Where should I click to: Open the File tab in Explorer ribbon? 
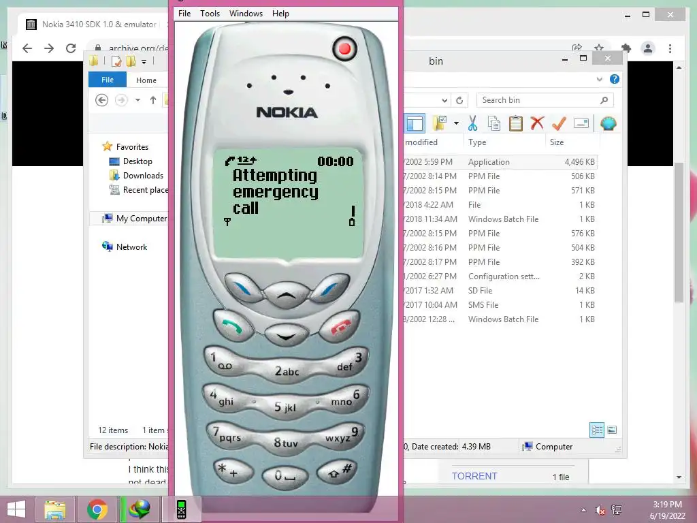(x=108, y=80)
